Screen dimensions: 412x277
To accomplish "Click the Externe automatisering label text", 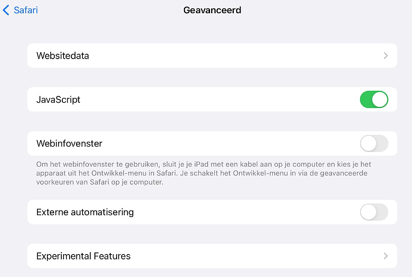I will pos(85,212).
